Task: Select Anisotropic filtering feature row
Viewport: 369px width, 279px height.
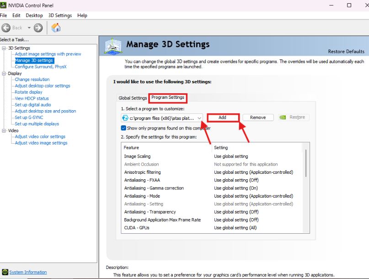Action: pyautogui.click(x=212, y=172)
